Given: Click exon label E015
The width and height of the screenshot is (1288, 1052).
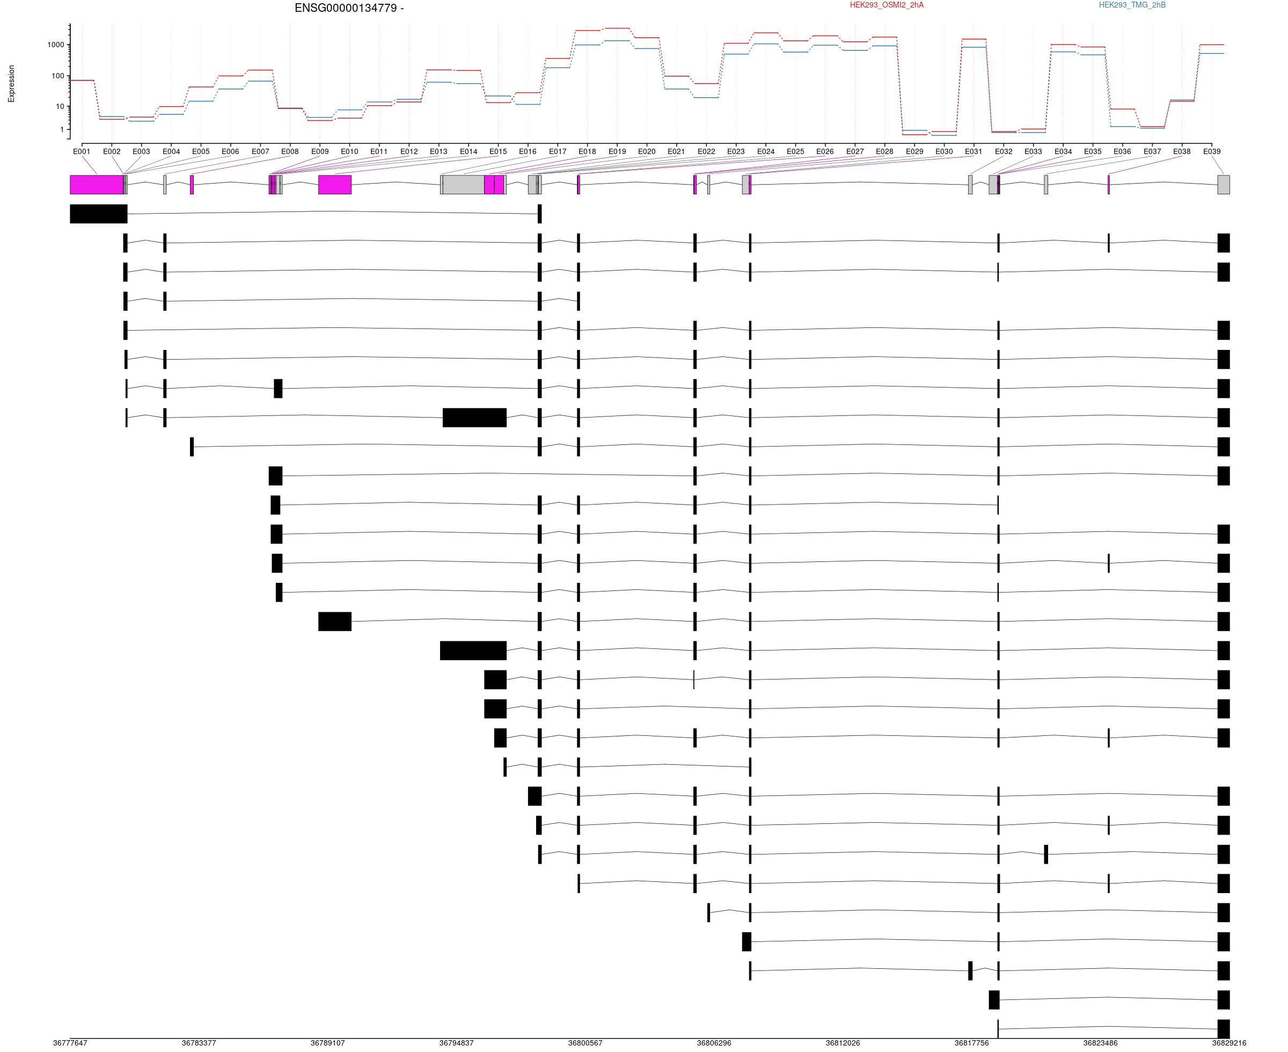Looking at the screenshot, I should click(x=498, y=151).
